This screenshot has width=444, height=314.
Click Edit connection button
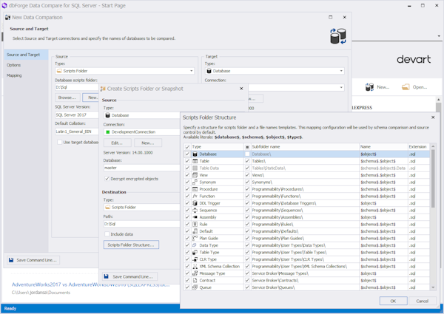click(117, 143)
